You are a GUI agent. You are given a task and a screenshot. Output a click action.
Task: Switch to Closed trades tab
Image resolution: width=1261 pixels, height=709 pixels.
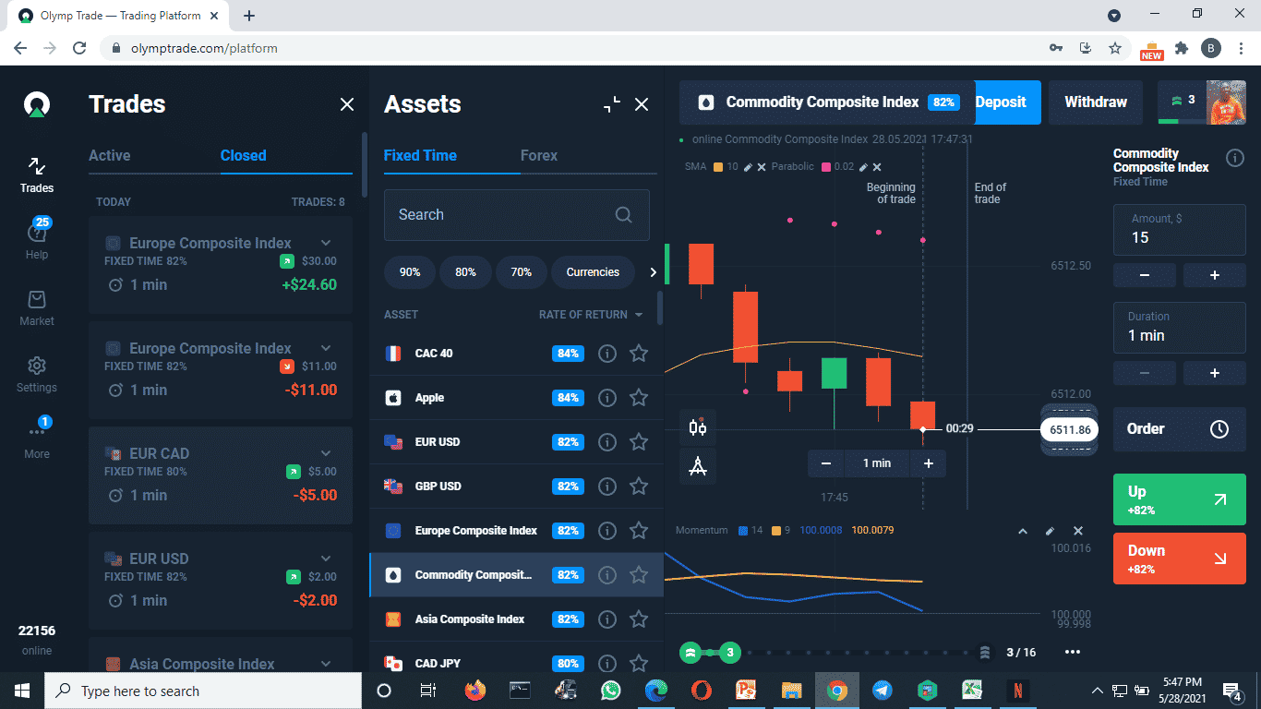243,155
